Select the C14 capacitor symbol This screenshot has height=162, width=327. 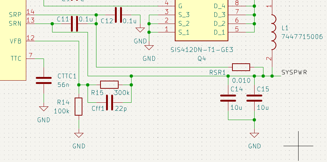228,98
